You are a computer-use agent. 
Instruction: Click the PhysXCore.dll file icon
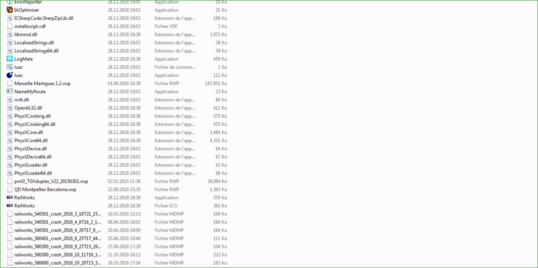10,132
